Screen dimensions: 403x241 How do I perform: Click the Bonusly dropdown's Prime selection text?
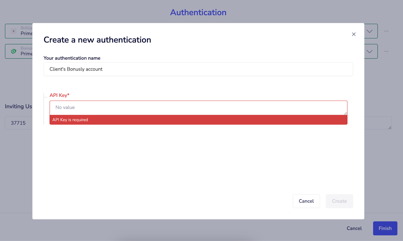26,54
